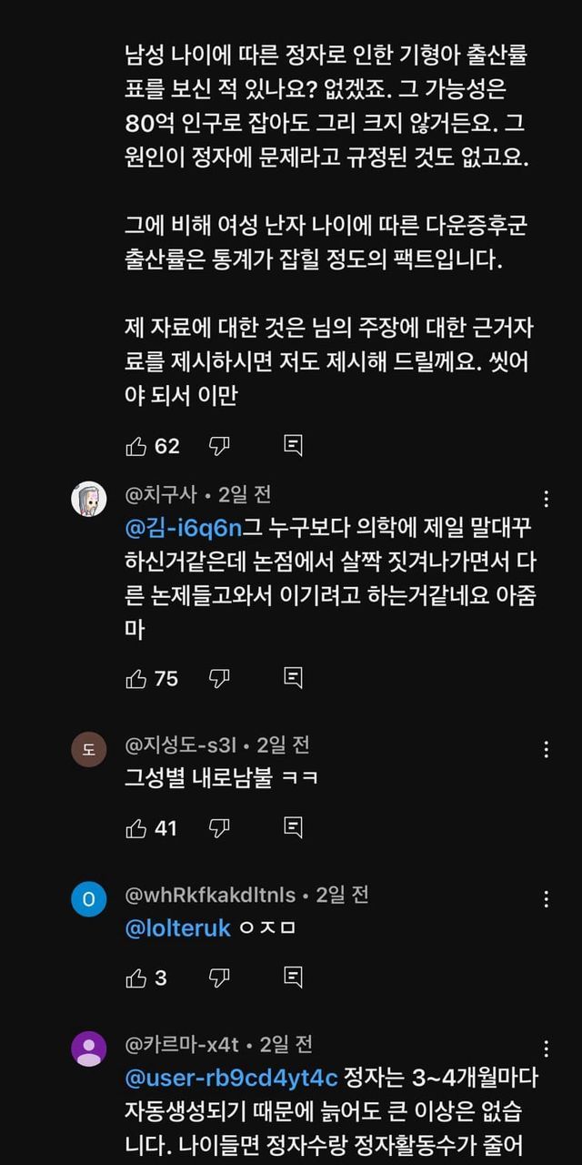582x1165 pixels.
Task: Open the @김-i6q6n mention link
Action: pos(184,528)
